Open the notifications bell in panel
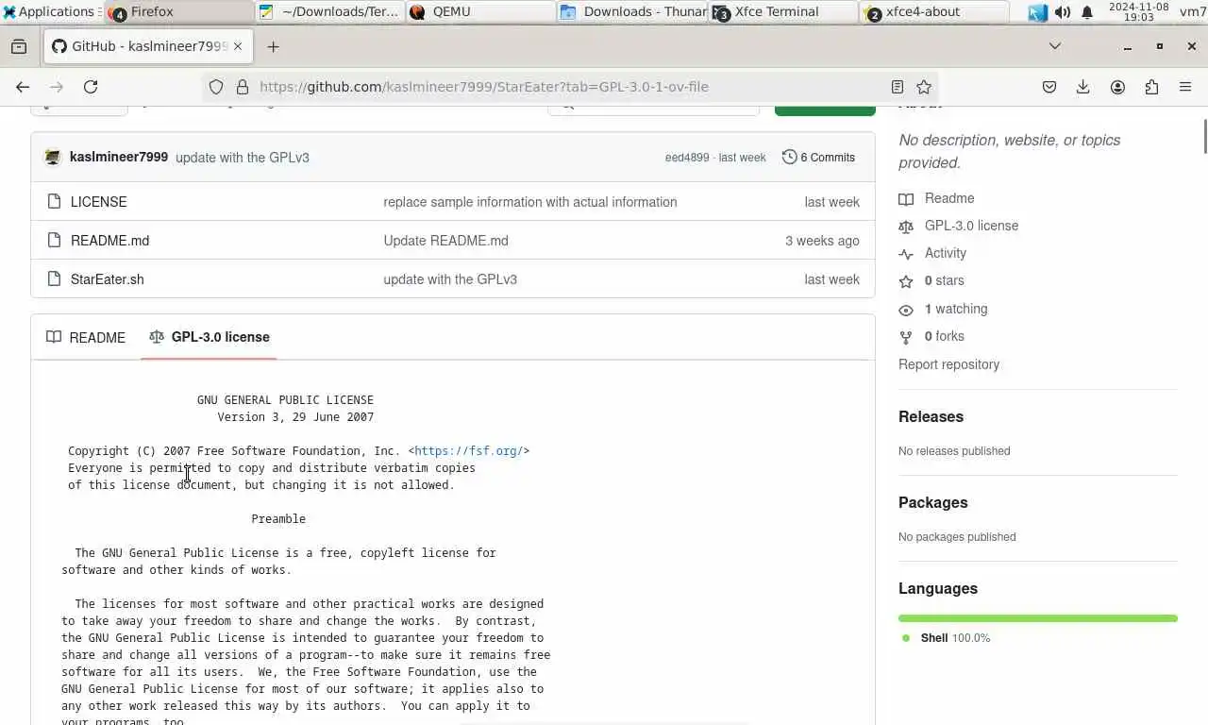The height and width of the screenshot is (725, 1208). [x=1087, y=12]
